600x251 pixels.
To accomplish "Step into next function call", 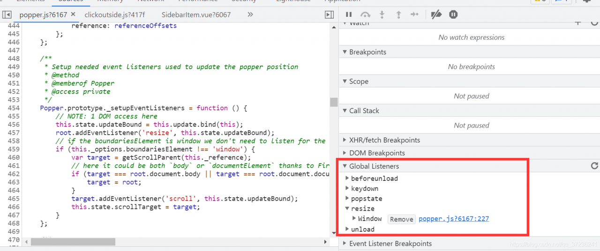I will [382, 14].
